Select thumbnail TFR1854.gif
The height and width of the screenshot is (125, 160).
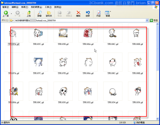113,91
